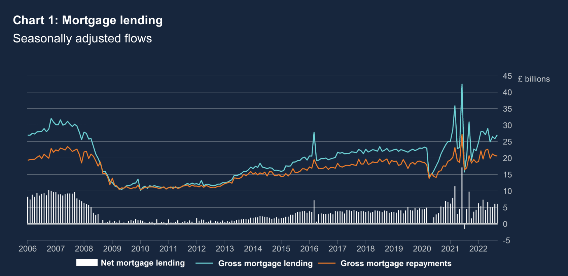Click the negative net lending bar in 2021
This screenshot has height=276, width=568.
464,227
